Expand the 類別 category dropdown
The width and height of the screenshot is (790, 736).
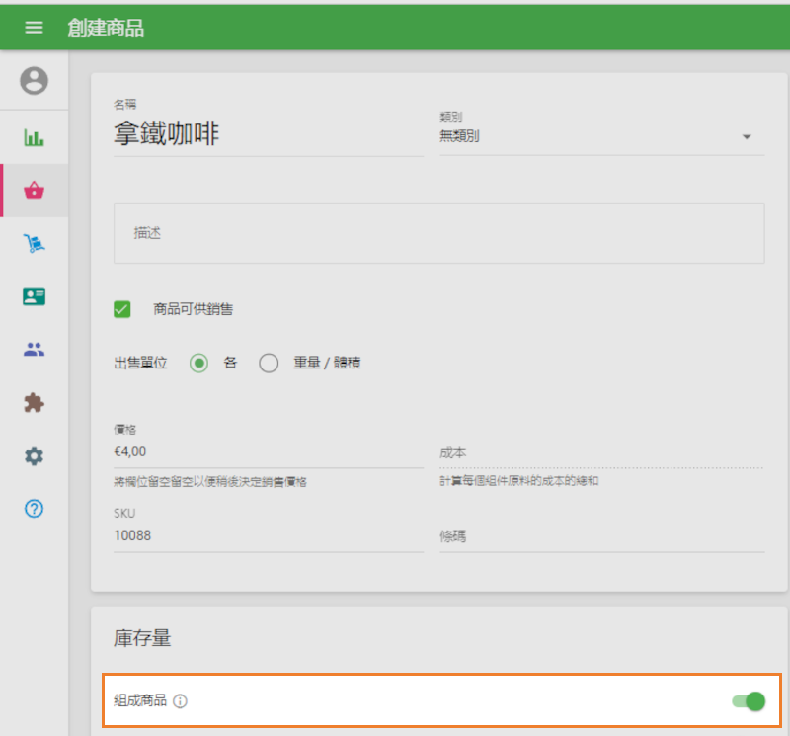(600, 136)
